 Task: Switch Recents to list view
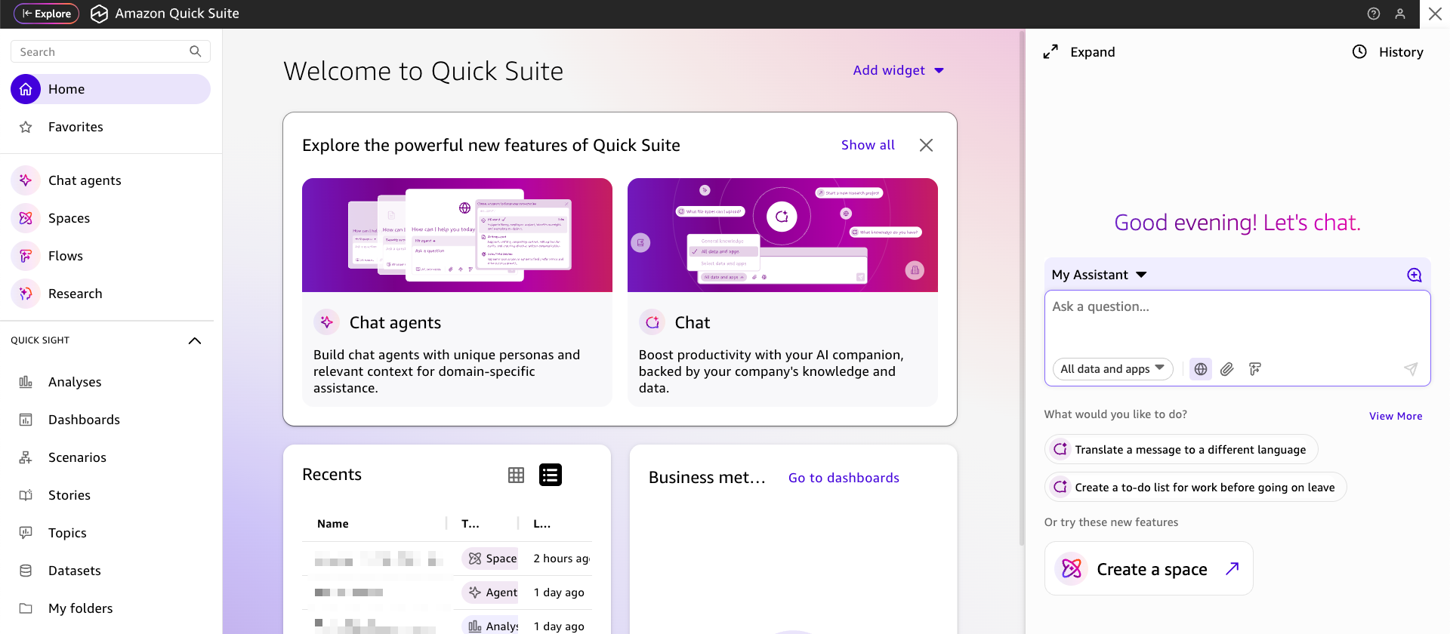pyautogui.click(x=550, y=475)
